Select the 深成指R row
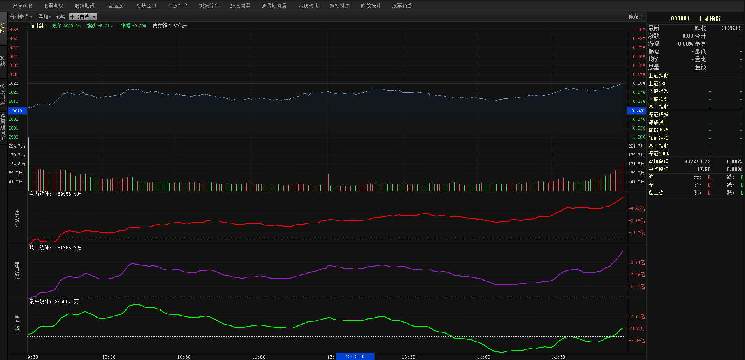This screenshot has width=745, height=360. 695,122
